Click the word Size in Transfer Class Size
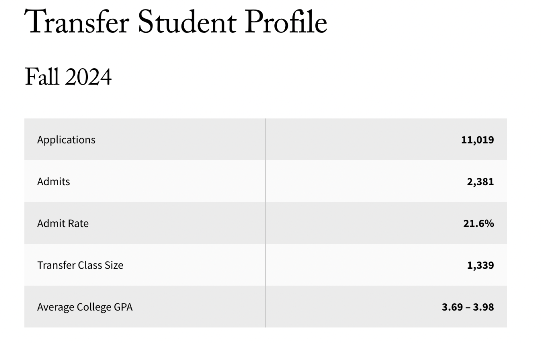 (x=114, y=265)
